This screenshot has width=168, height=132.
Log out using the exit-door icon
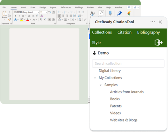coord(158,43)
